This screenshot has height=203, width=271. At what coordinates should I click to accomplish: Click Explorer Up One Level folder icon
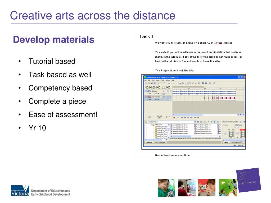coord(198,122)
